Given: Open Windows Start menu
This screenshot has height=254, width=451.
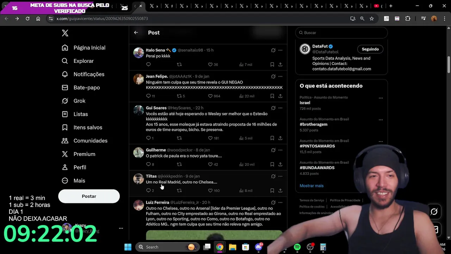Looking at the screenshot, I should click(128, 247).
